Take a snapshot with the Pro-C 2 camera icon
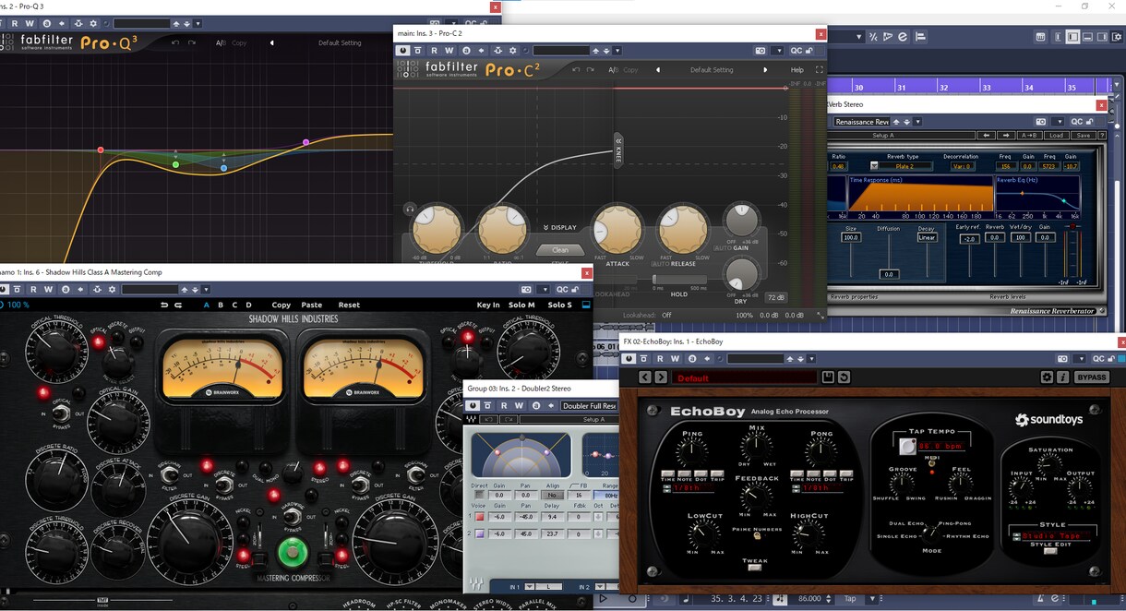 coord(761,51)
